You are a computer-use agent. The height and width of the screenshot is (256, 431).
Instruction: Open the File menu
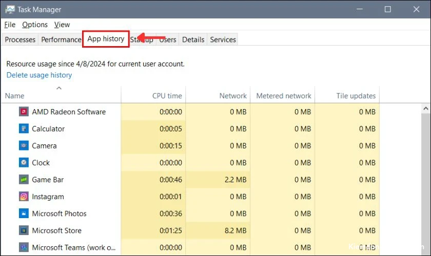(x=10, y=25)
